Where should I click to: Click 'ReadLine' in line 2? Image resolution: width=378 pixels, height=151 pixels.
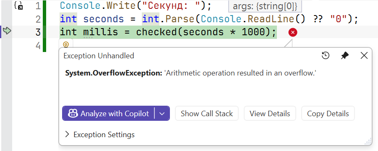pyautogui.click(x=271, y=19)
